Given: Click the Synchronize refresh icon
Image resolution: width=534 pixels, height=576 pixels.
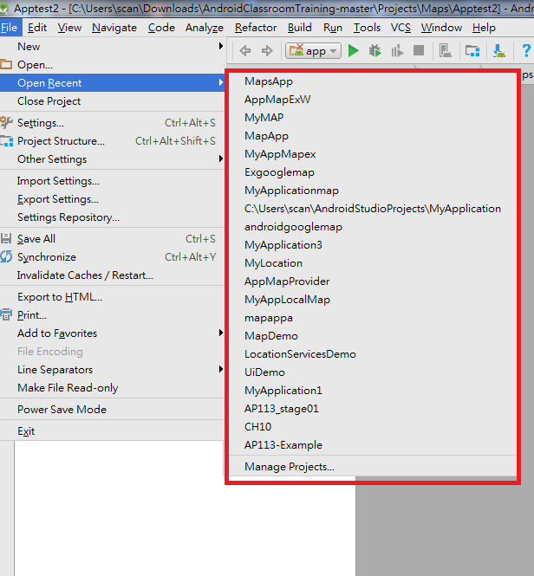Looking at the screenshot, I should click(x=6, y=256).
